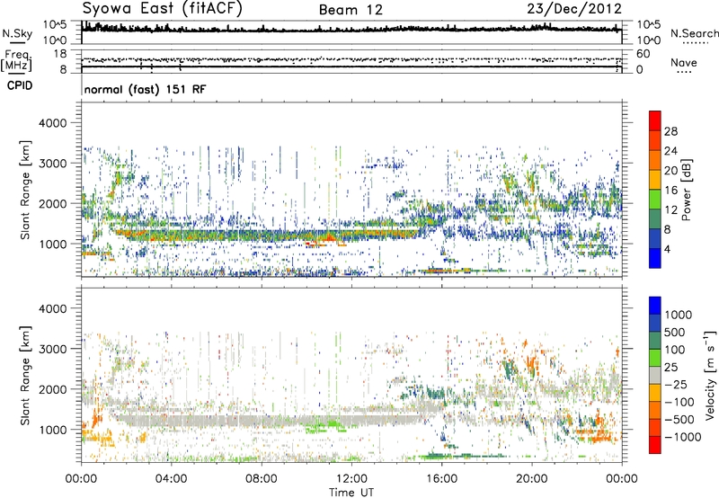The height and width of the screenshot is (498, 719).
Task: Click the "60" Nave axis tick
Action: click(x=643, y=54)
